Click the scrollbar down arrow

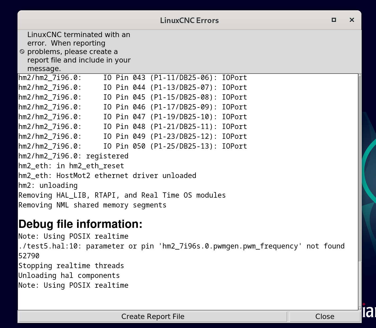coord(360,308)
